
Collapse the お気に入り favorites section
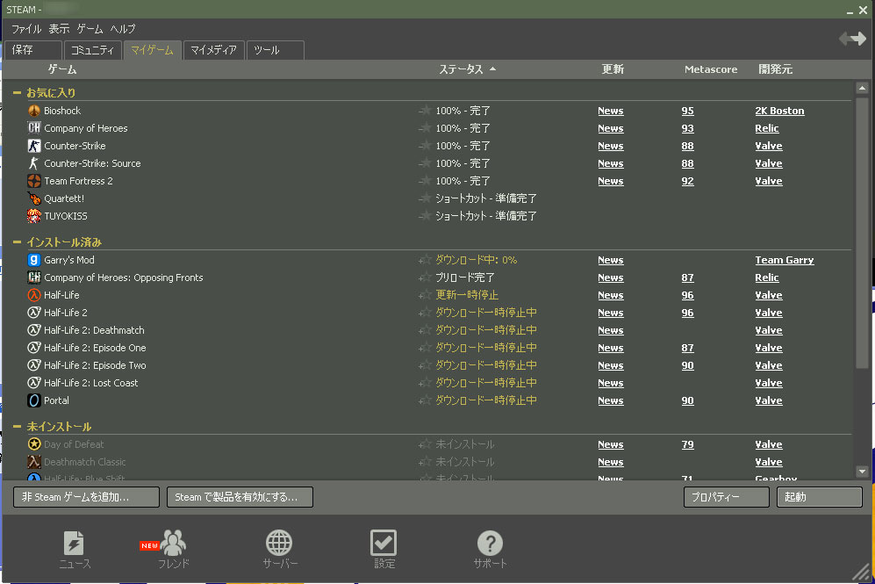pos(18,92)
